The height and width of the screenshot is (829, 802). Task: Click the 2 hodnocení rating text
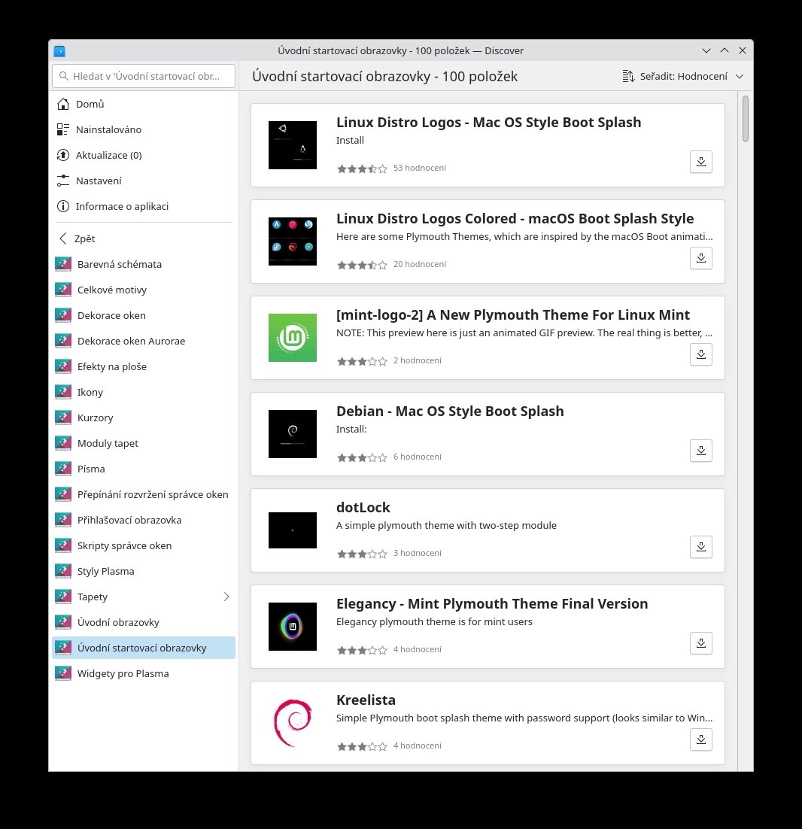(x=417, y=360)
